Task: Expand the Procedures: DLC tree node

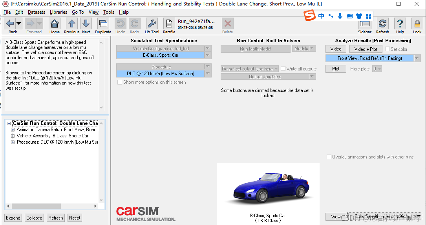Action: [13, 142]
